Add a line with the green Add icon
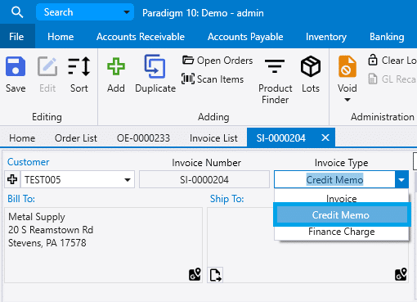The height and width of the screenshot is (302, 417). point(116,66)
